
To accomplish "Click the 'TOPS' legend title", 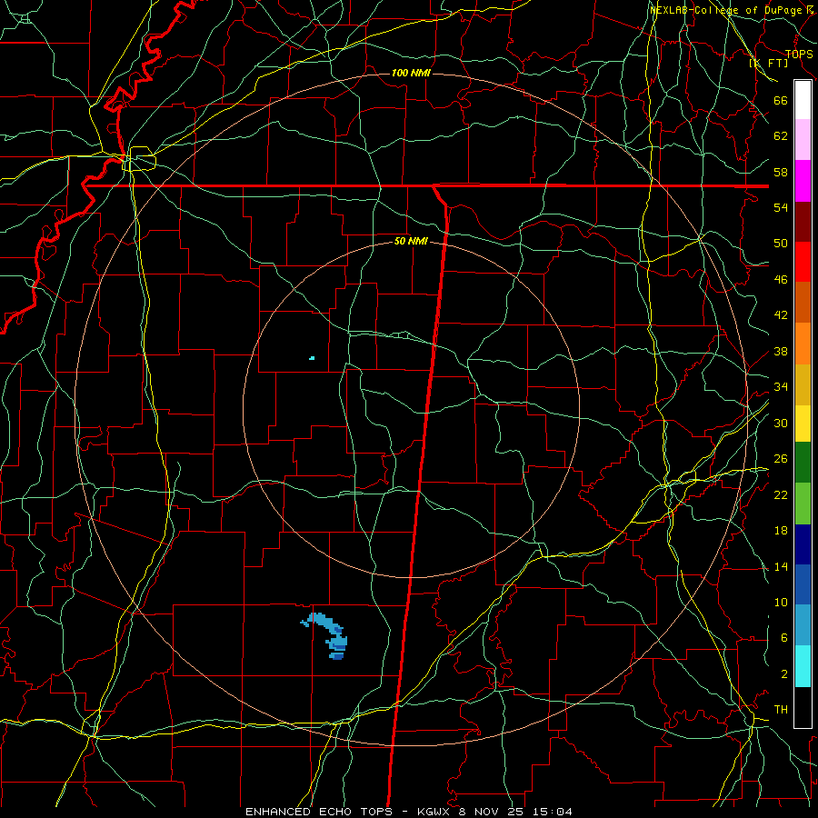I will pos(799,55).
